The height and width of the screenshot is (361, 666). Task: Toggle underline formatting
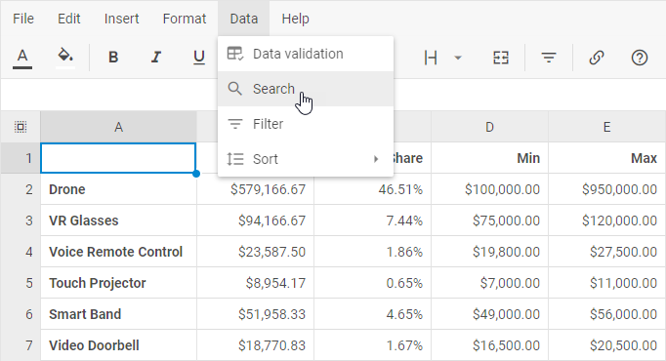[199, 58]
